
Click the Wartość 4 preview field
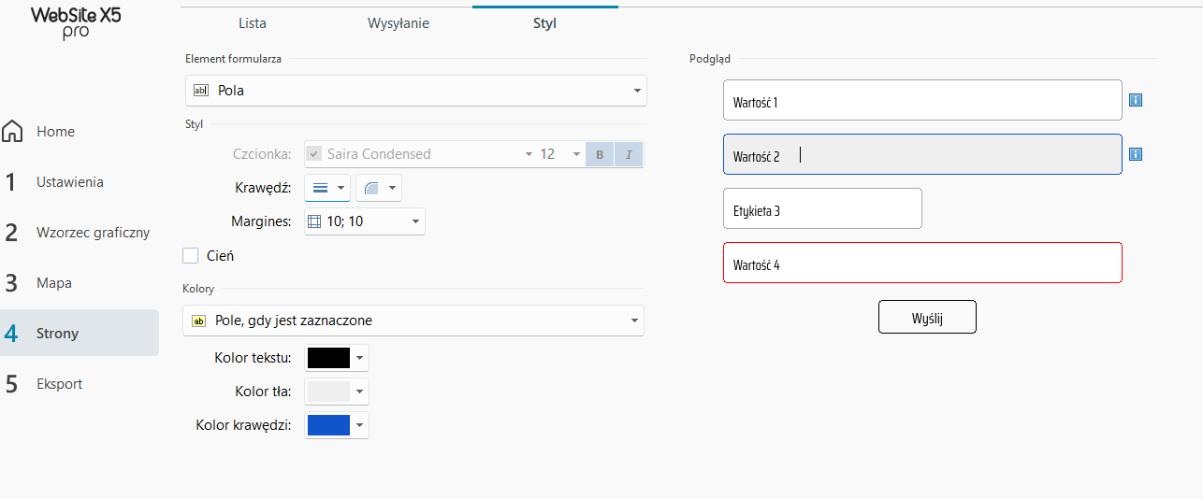tap(921, 263)
